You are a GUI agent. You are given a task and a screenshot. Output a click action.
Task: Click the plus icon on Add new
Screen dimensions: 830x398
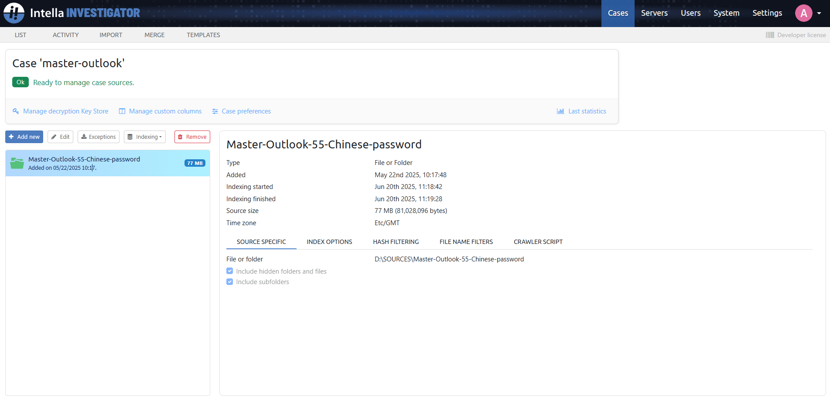click(11, 137)
